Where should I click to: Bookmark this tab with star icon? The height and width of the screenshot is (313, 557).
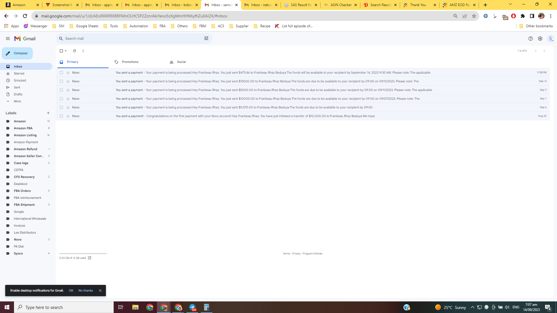click(x=474, y=16)
